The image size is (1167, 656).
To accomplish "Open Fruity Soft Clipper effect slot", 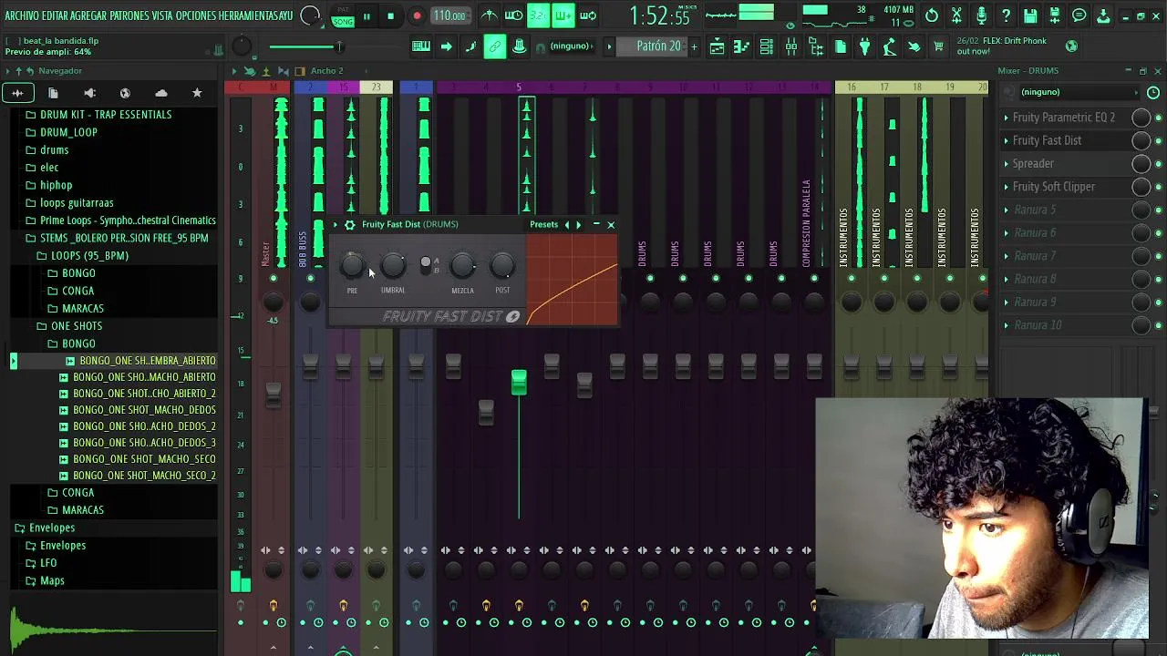I will (1054, 187).
